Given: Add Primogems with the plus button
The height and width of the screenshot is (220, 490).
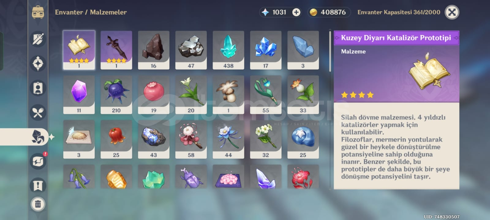Looking at the screenshot, I should (x=296, y=12).
